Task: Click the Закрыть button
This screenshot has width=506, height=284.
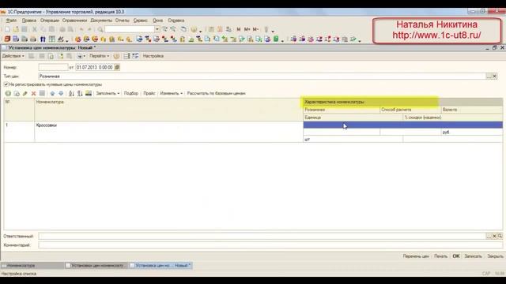Action: pyautogui.click(x=496, y=256)
